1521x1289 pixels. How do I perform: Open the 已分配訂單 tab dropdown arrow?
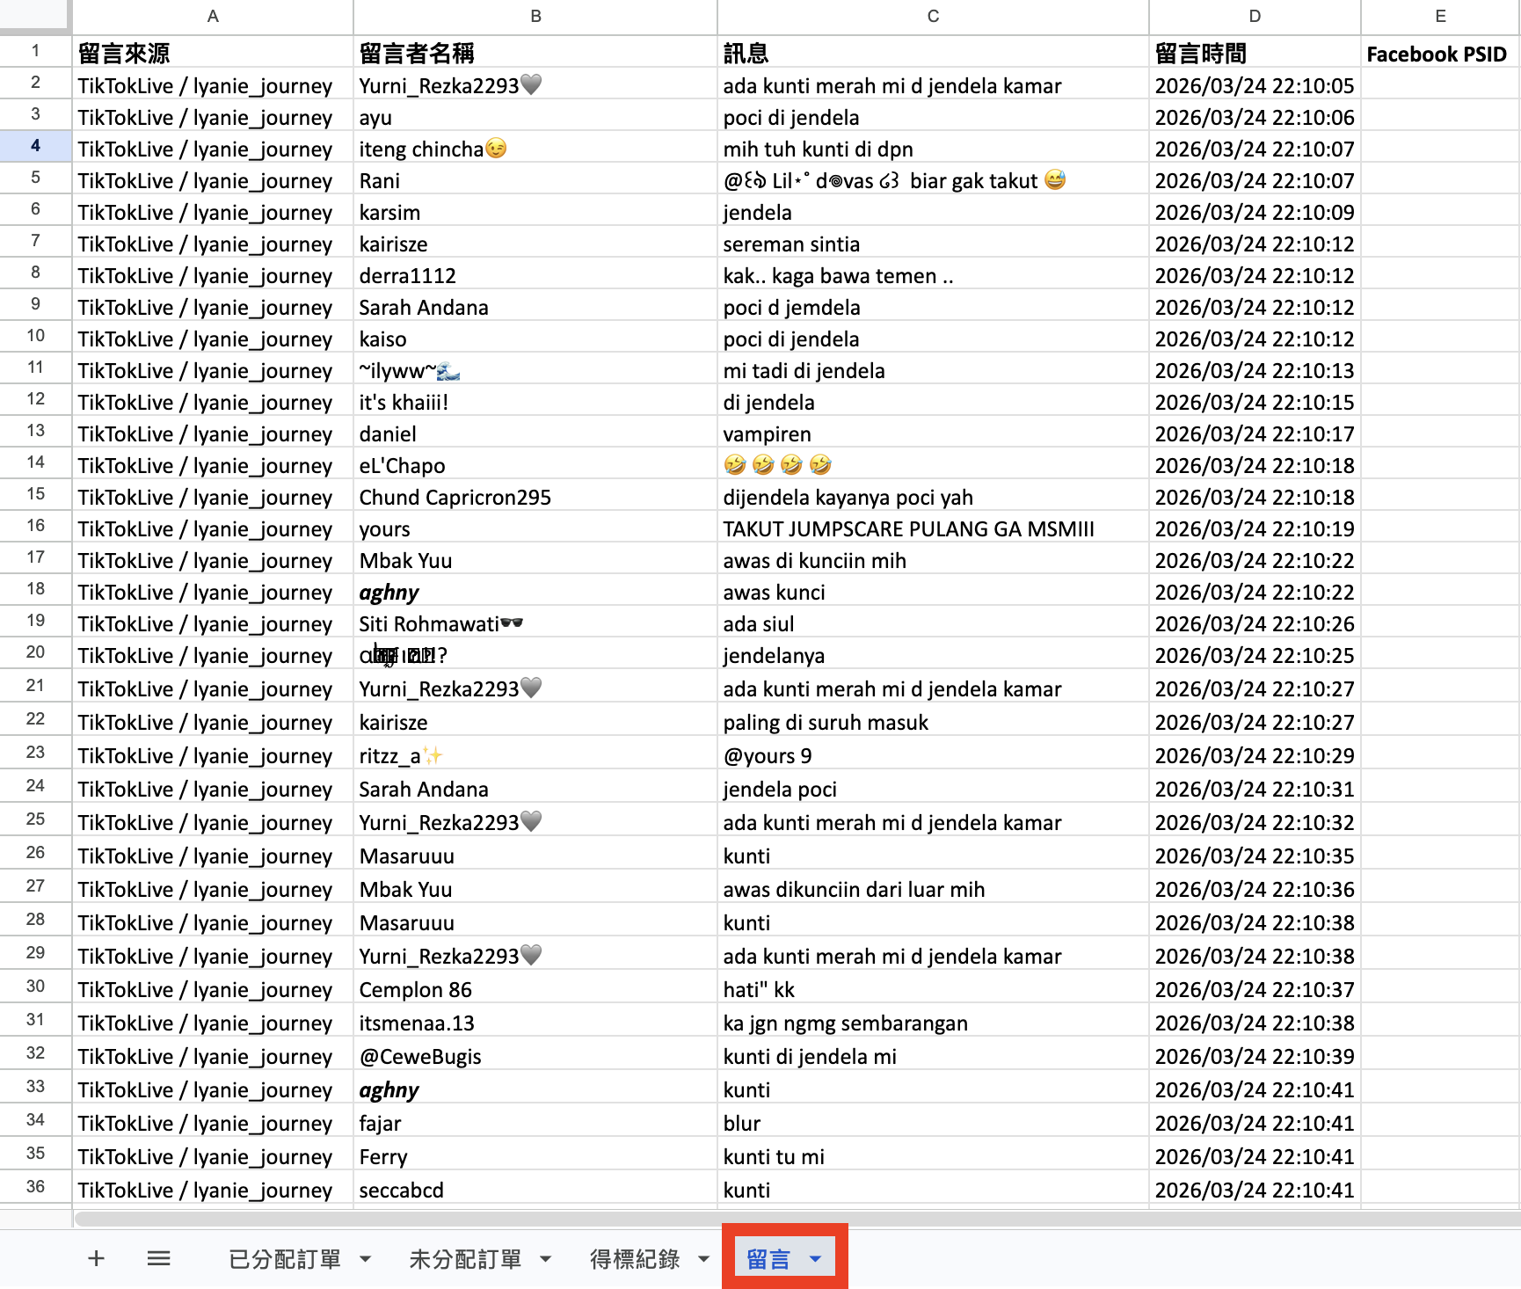click(x=365, y=1258)
